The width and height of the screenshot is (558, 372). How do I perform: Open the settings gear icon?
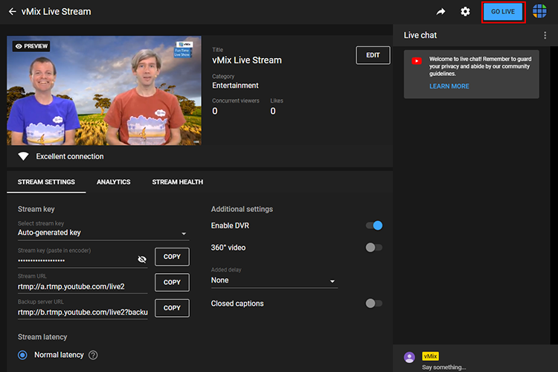465,12
